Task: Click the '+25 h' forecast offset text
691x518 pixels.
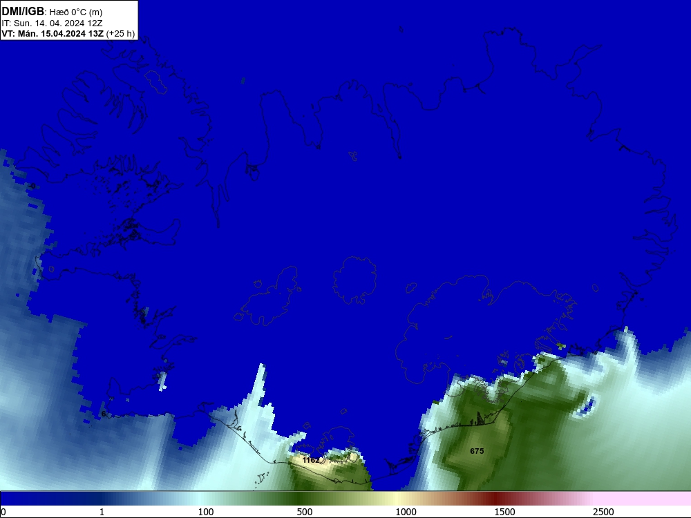Action: pyautogui.click(x=120, y=33)
